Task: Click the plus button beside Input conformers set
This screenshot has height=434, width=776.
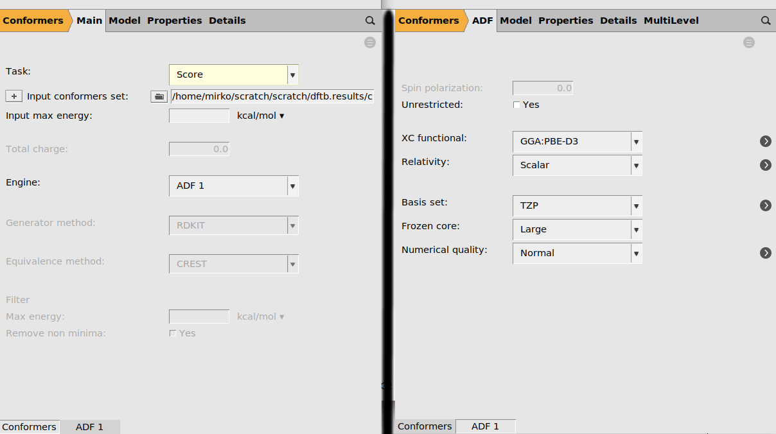Action: click(x=13, y=96)
